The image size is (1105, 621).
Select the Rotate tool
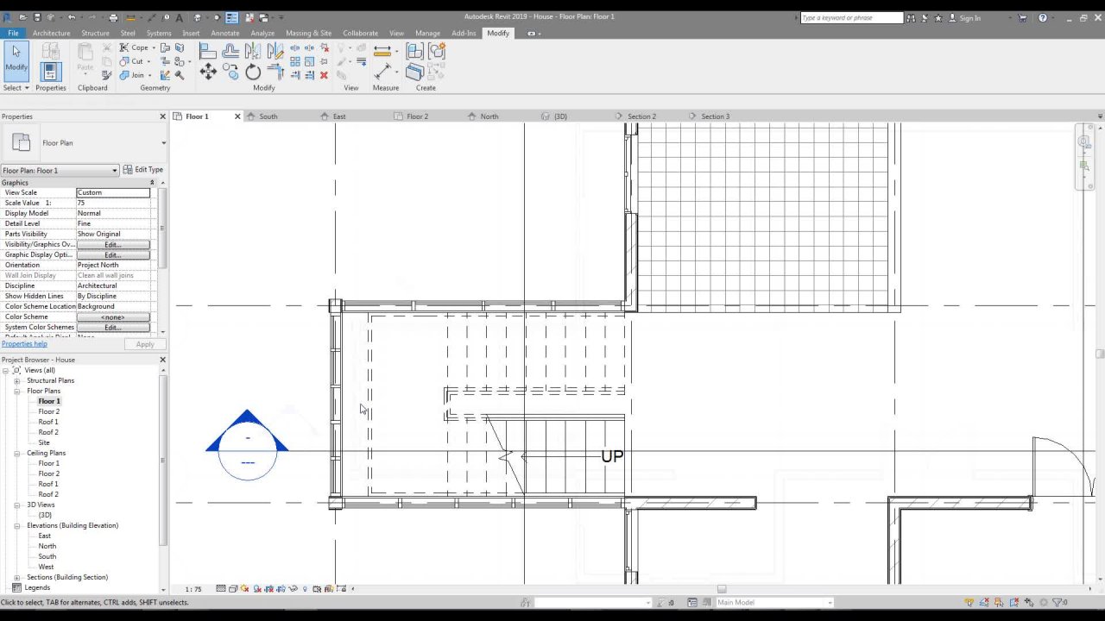click(253, 71)
